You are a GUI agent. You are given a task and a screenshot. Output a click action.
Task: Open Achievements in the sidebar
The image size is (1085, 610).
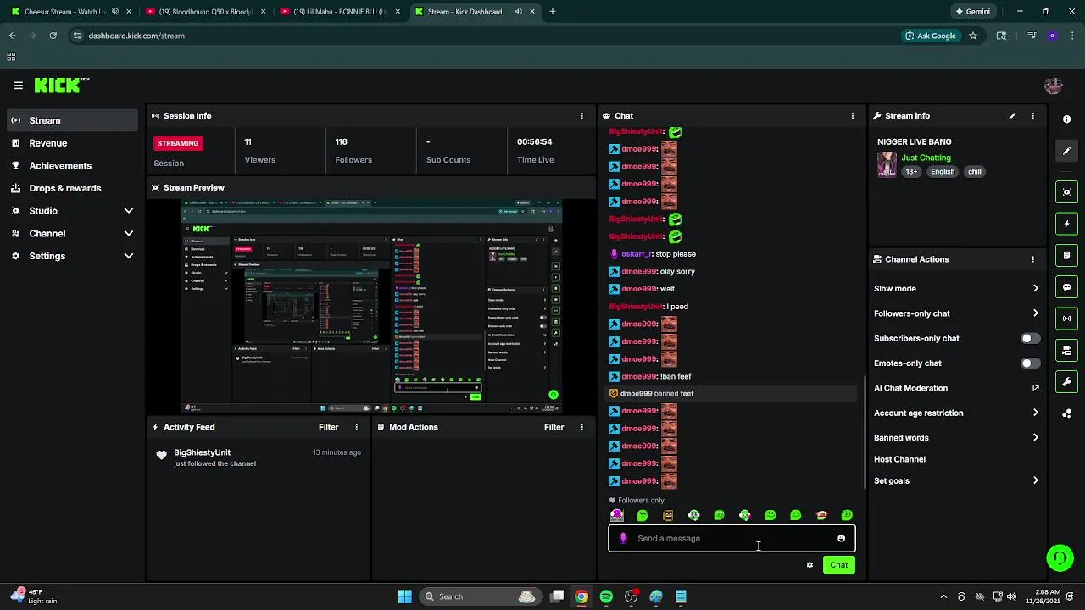(x=73, y=166)
